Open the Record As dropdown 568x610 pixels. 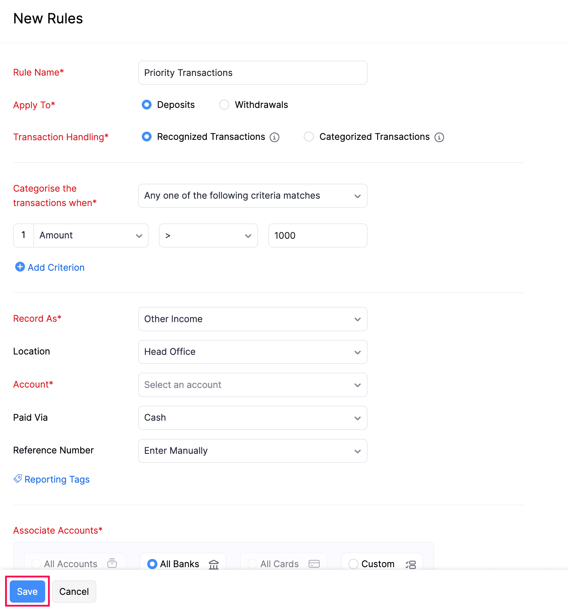[x=252, y=319]
